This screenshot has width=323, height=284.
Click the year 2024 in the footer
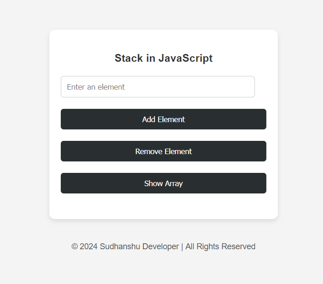[89, 246]
